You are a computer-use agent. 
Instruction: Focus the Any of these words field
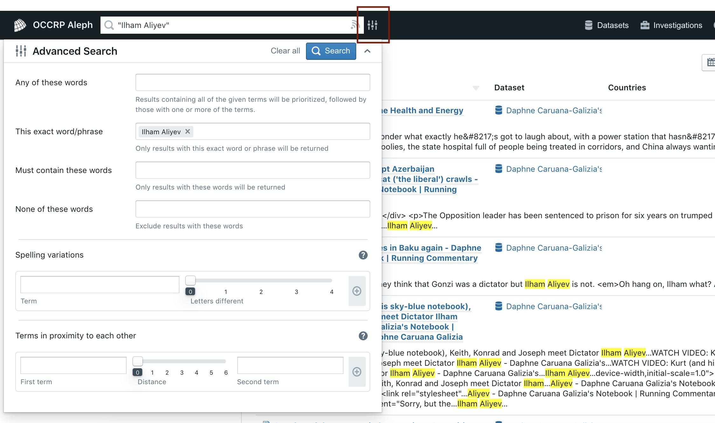click(x=253, y=82)
